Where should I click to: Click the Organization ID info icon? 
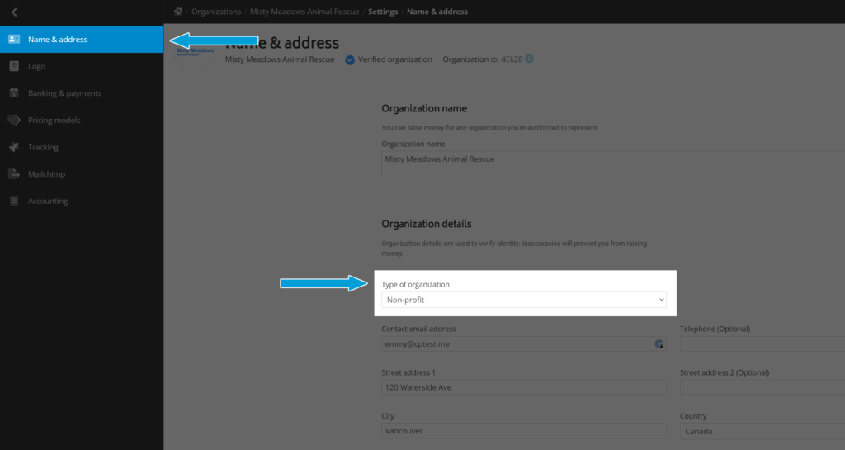[x=529, y=59]
